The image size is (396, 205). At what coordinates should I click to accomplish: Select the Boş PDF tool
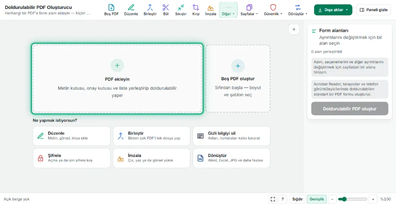tap(111, 10)
